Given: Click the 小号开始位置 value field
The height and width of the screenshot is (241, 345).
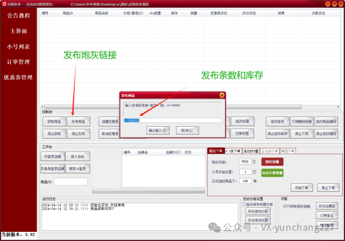Looking at the screenshot, I should click(246, 172).
